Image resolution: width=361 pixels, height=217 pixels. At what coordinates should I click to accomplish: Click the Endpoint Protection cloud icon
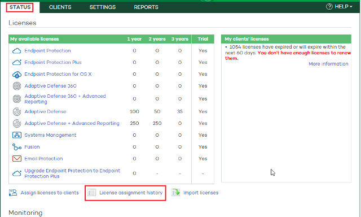[16, 51]
